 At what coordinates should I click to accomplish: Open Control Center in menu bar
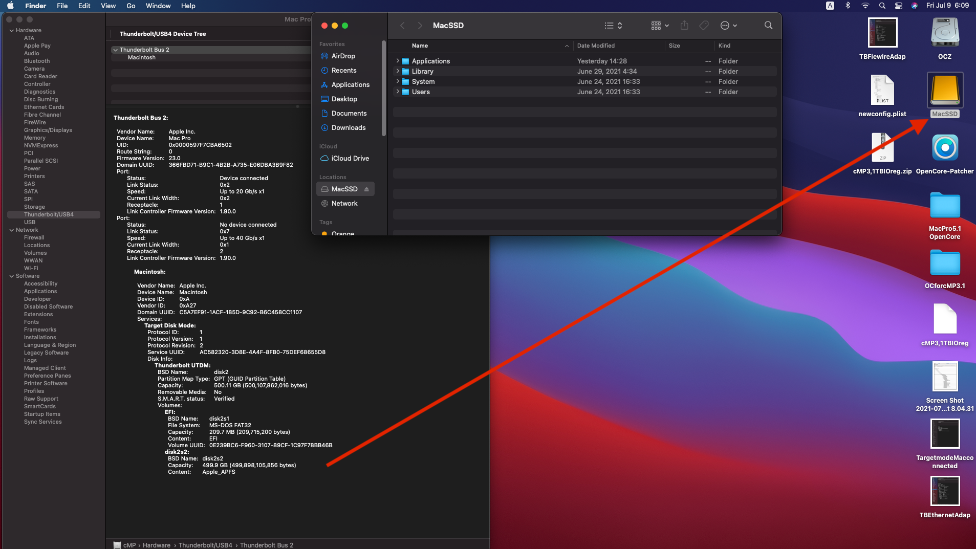pos(898,6)
